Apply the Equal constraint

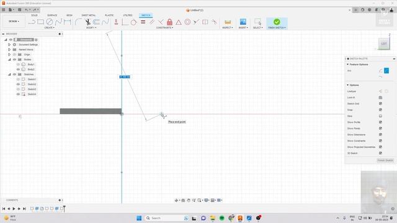pyautogui.click(x=143, y=22)
